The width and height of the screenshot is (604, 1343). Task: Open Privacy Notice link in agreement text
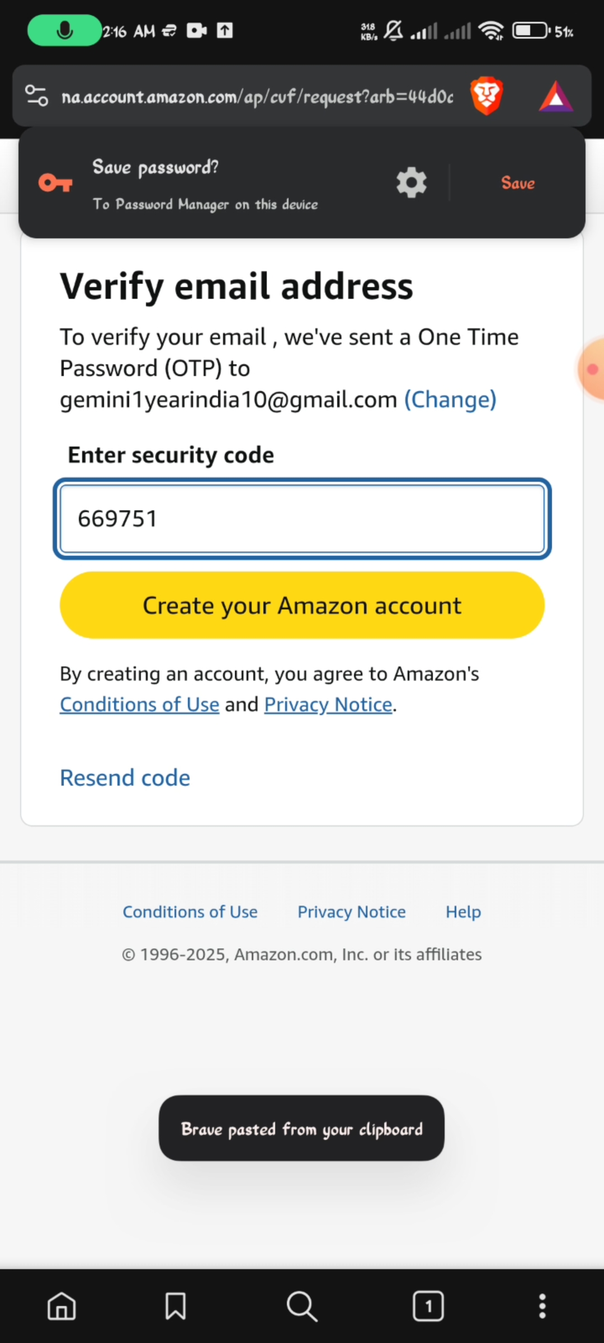[x=328, y=705]
